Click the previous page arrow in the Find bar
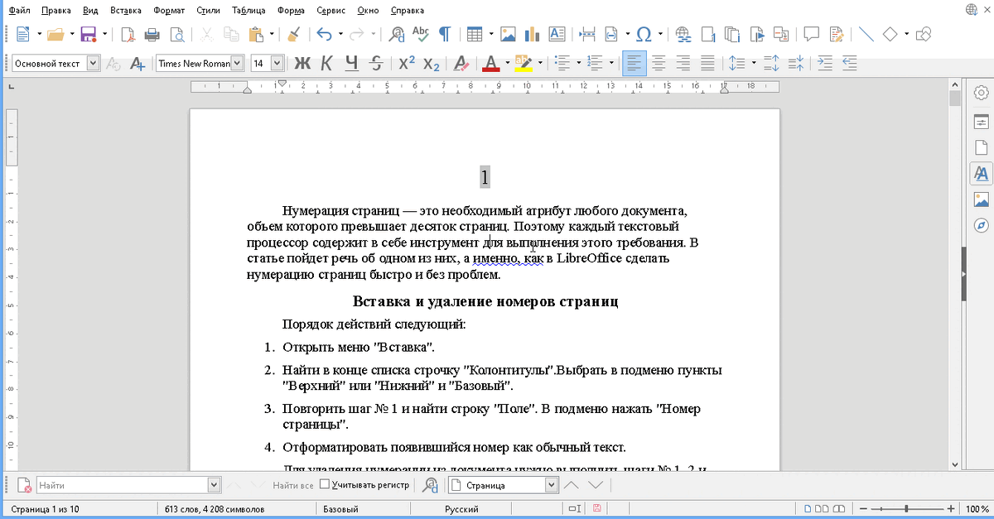 point(571,486)
